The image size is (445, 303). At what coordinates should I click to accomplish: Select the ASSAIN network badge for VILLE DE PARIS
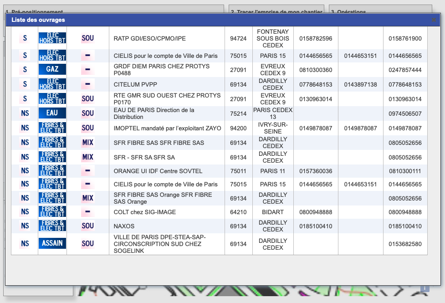pos(52,243)
